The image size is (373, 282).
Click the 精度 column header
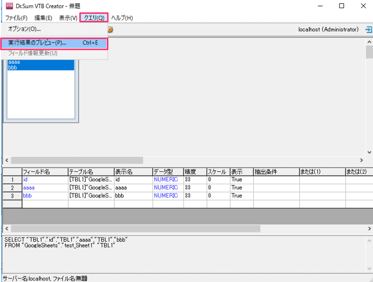point(195,172)
